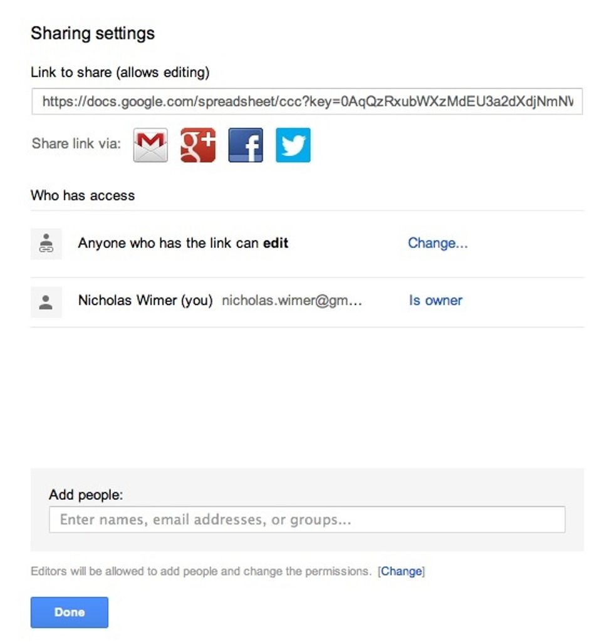Click the Sharing settings title
This screenshot has width=614, height=642.
point(93,33)
